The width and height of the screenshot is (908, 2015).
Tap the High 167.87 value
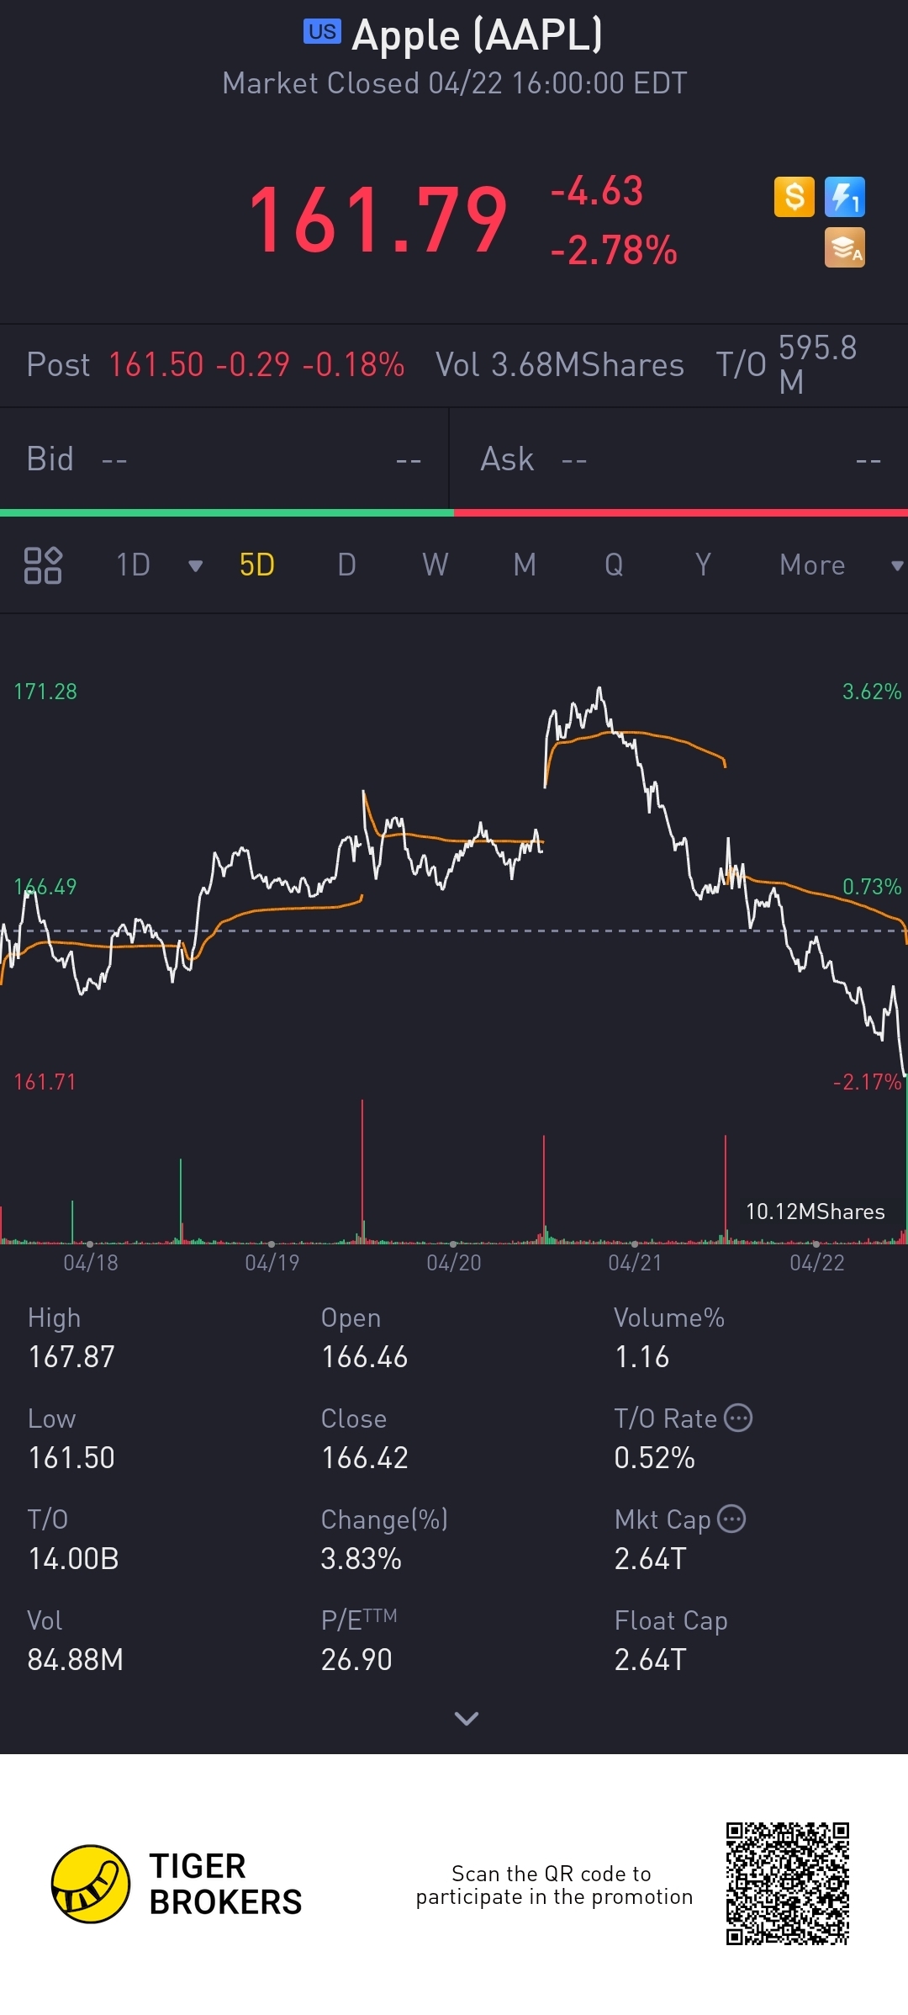pos(71,1356)
